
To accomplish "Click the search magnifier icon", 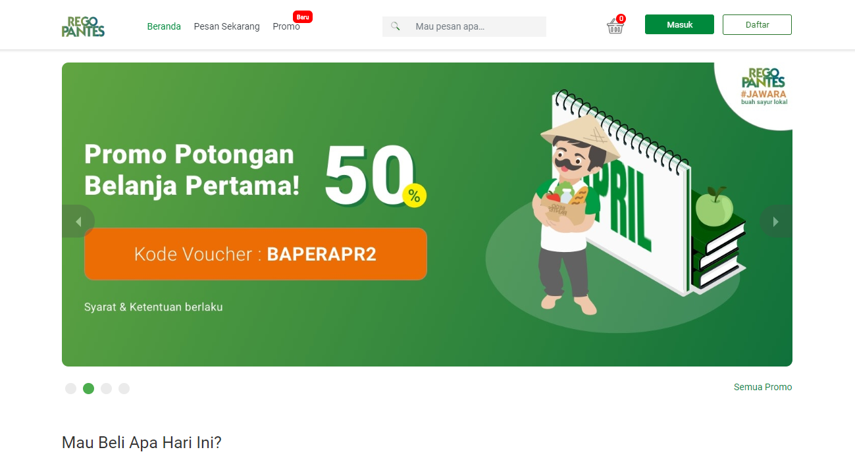I will (x=396, y=26).
